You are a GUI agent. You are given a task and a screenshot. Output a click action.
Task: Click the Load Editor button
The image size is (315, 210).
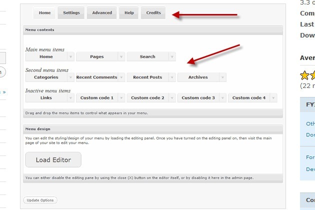(53, 160)
